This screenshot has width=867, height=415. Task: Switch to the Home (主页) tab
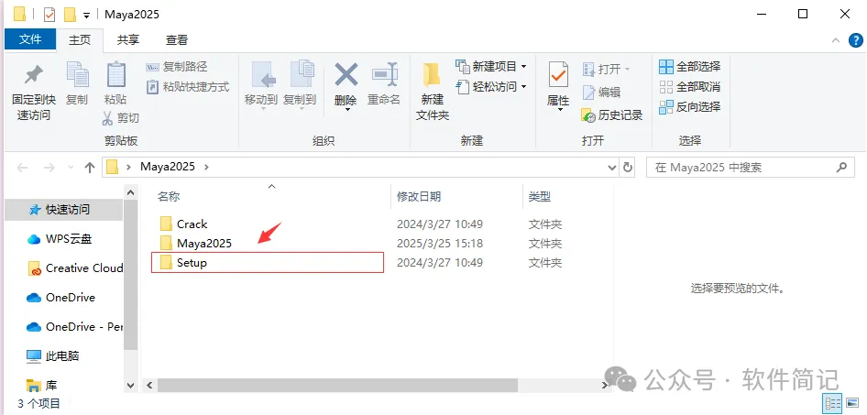[x=80, y=39]
